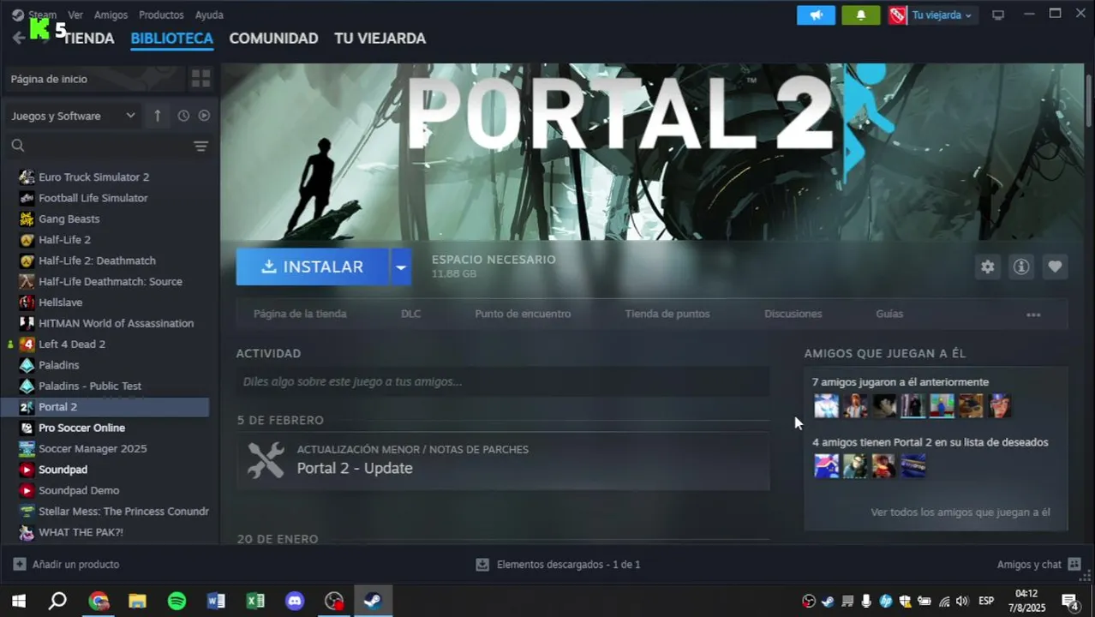Open Portal 2 settings gear
The image size is (1095, 617).
coord(988,267)
